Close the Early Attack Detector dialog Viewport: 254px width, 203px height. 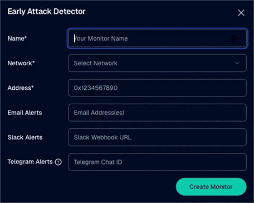coord(241,13)
